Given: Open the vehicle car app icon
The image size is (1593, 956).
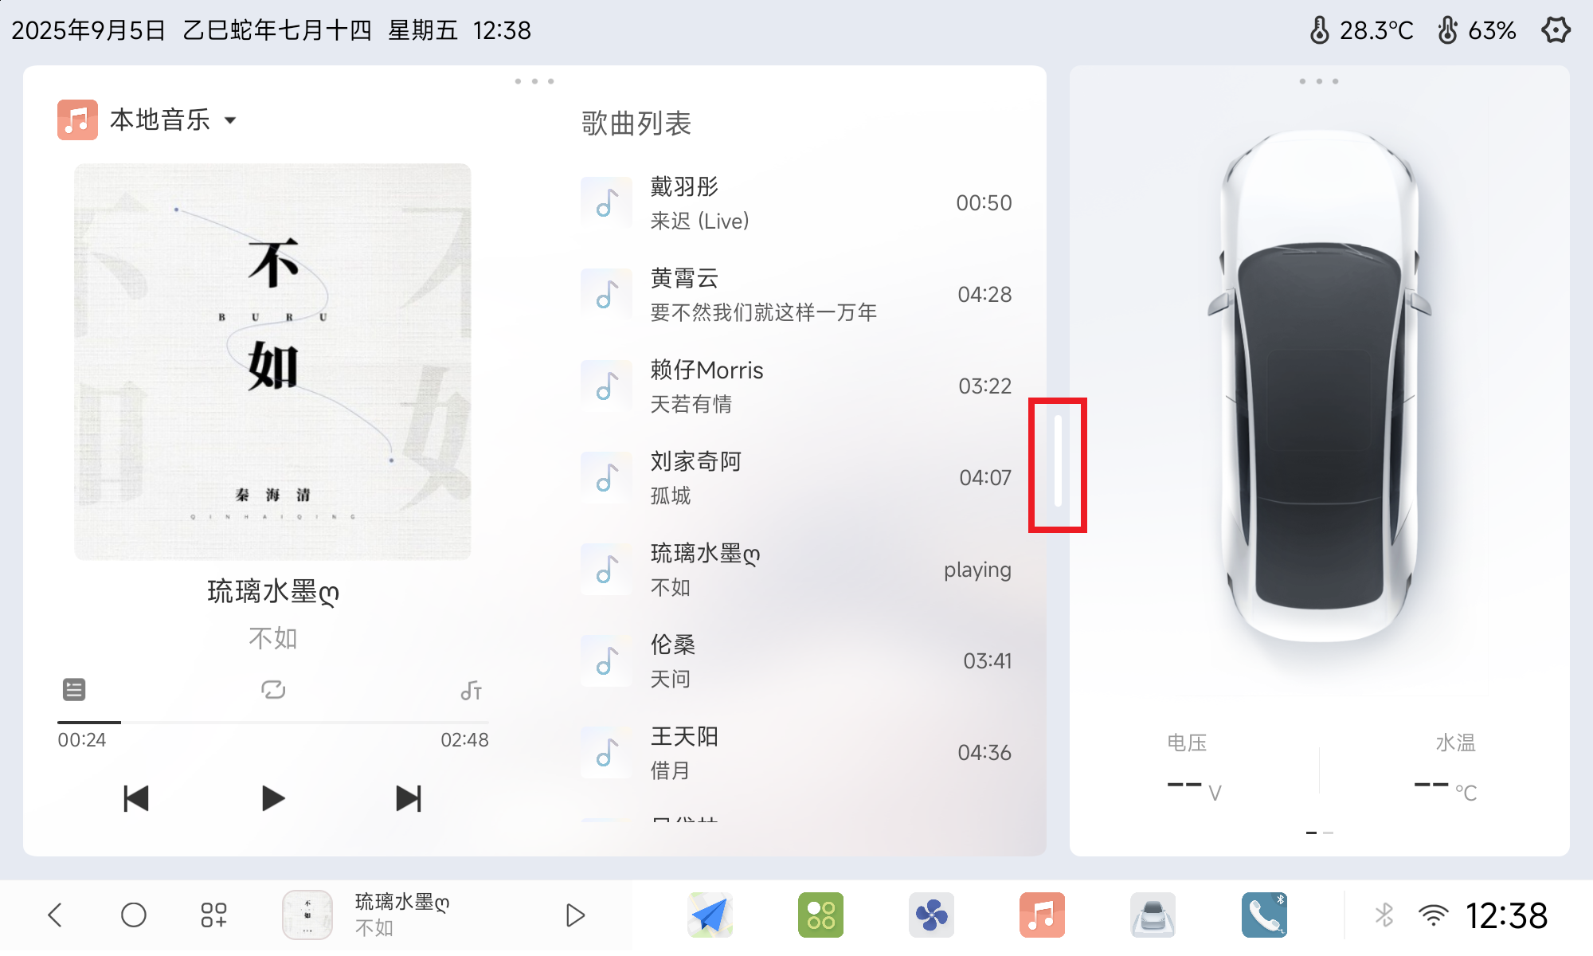Looking at the screenshot, I should click(x=1153, y=915).
